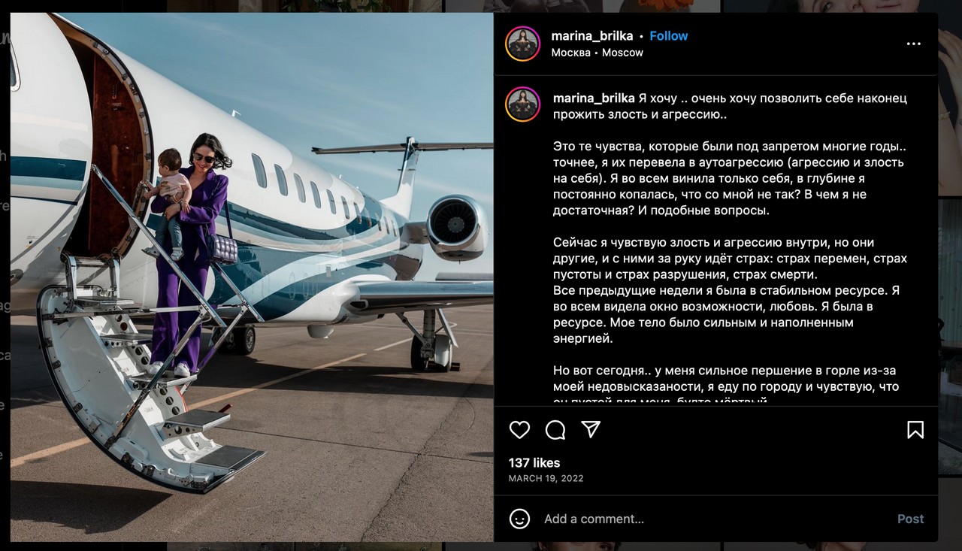The width and height of the screenshot is (962, 551).
Task: View the 137 likes list
Action: click(x=534, y=462)
